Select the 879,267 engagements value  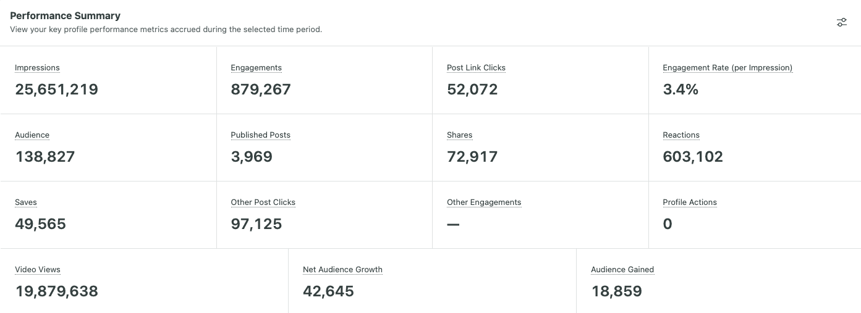coord(260,90)
